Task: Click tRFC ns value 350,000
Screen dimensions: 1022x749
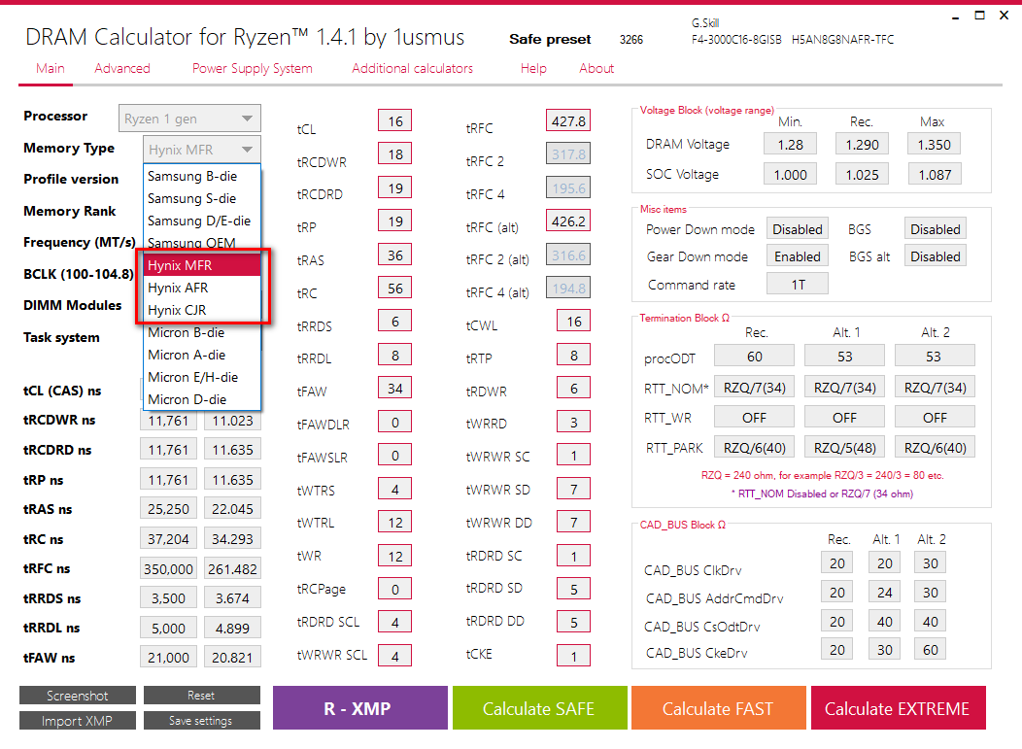Action: click(x=168, y=569)
